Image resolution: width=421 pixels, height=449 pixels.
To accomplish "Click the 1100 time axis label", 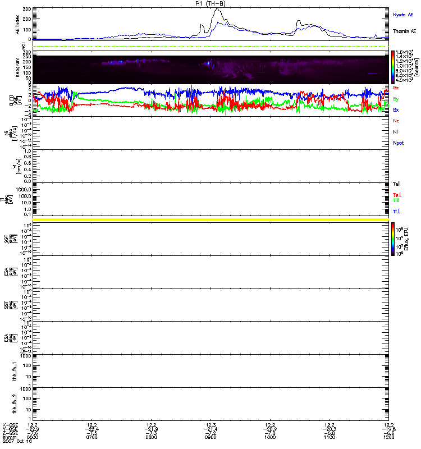I will pos(330,437).
